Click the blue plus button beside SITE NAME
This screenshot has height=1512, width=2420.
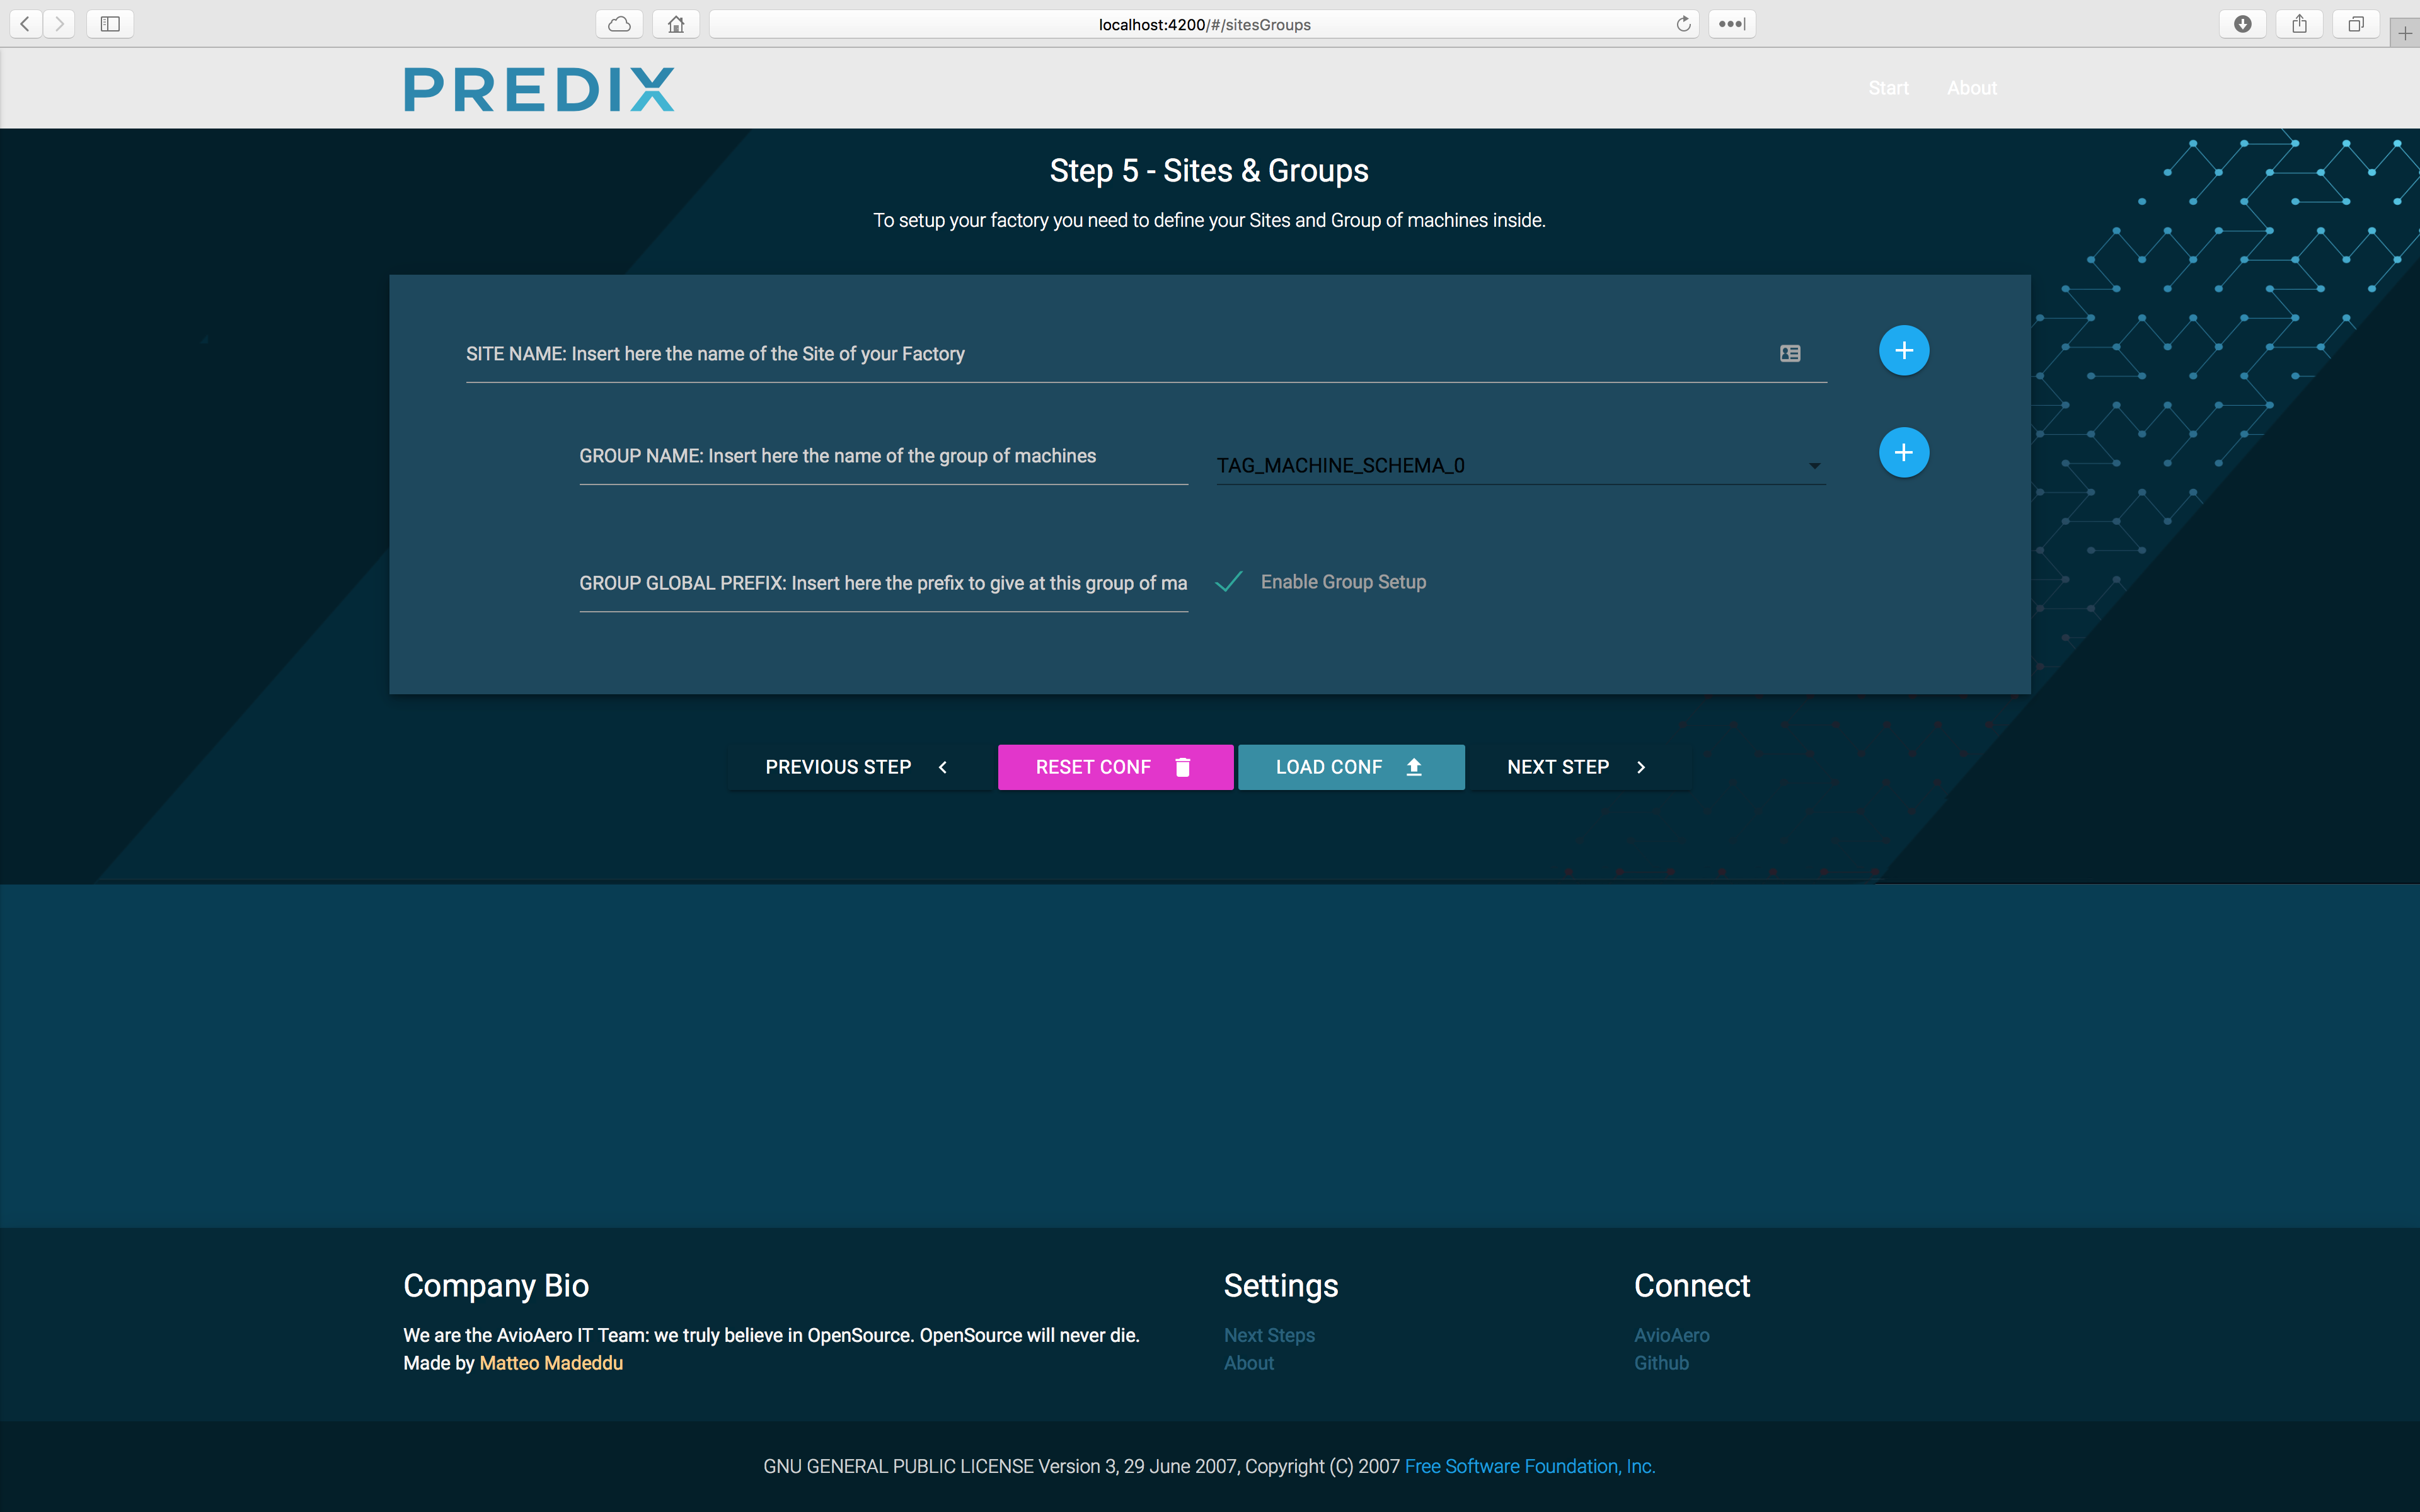tap(1903, 351)
